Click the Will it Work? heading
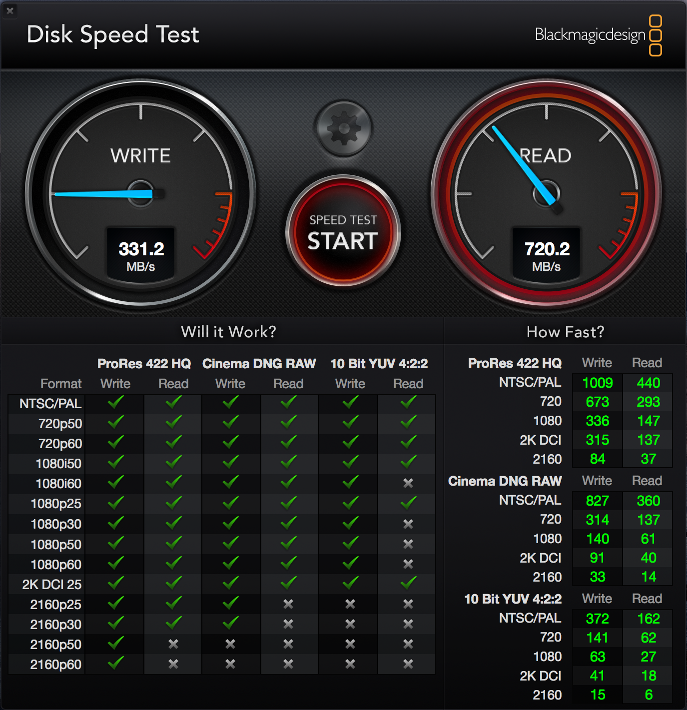This screenshot has width=687, height=710. pyautogui.click(x=228, y=332)
